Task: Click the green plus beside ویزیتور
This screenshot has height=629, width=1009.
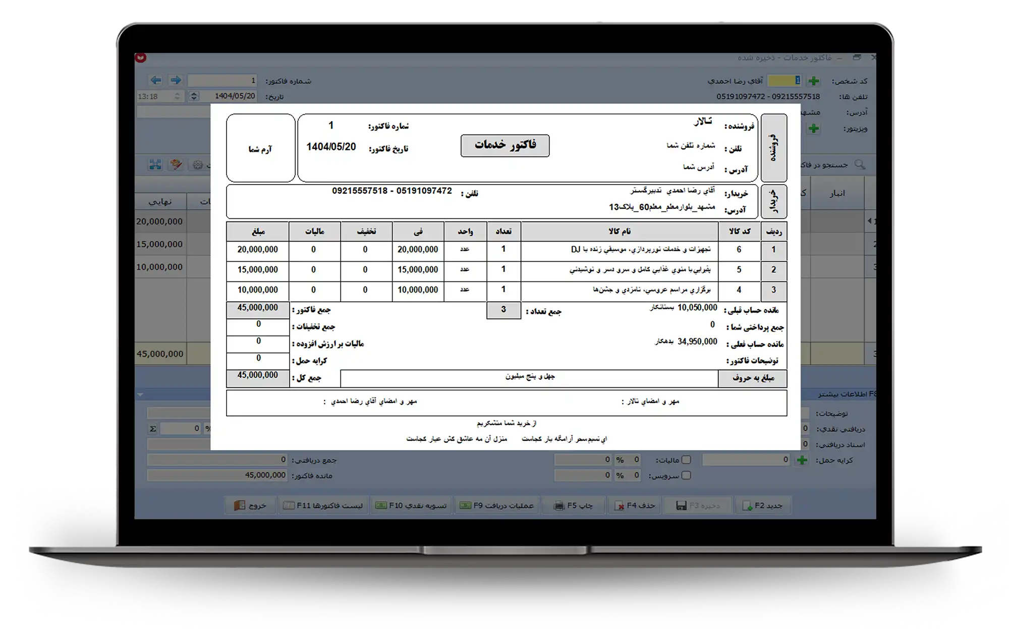Action: (813, 129)
